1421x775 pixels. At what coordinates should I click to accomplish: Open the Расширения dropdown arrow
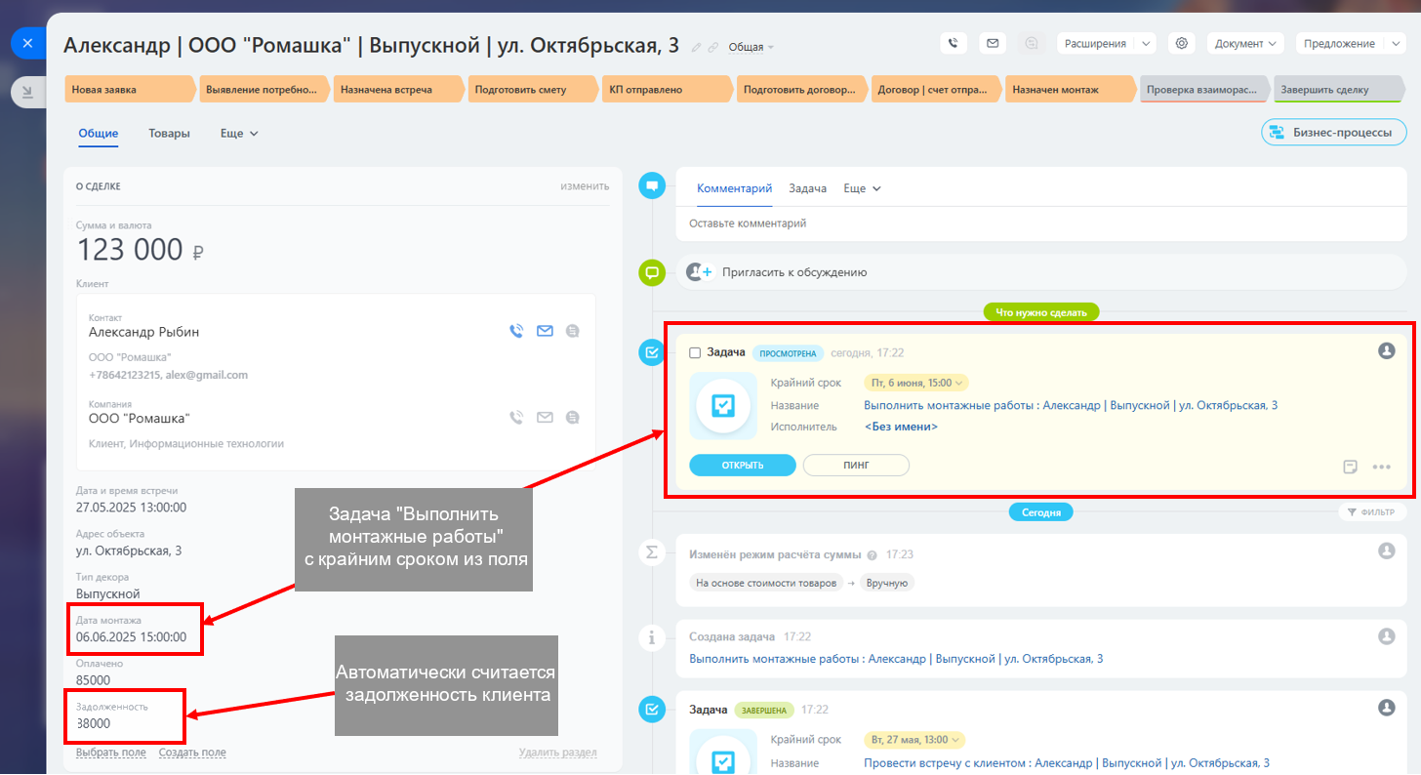click(1146, 43)
